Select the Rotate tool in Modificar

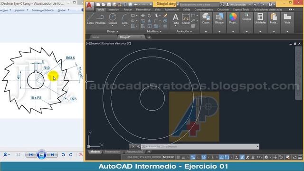coord(150,15)
